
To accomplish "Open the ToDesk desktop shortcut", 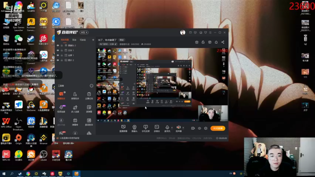I will (19, 106).
